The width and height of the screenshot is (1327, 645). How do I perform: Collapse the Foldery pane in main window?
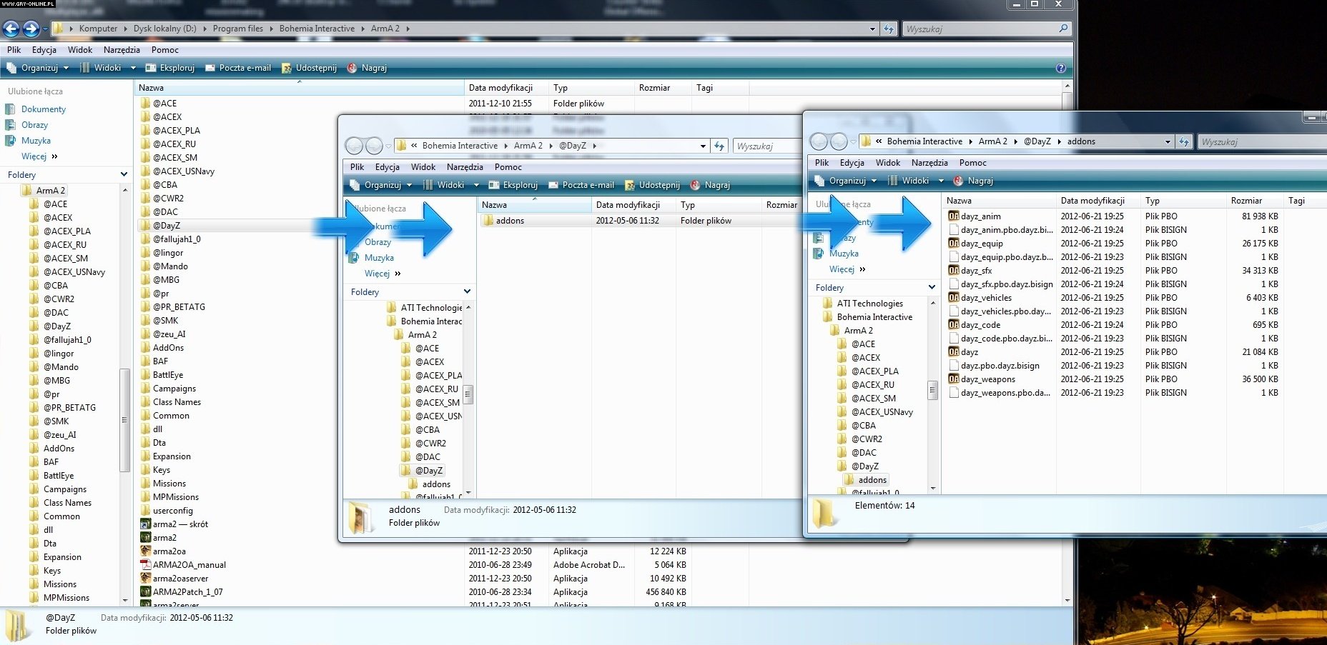pyautogui.click(x=124, y=174)
